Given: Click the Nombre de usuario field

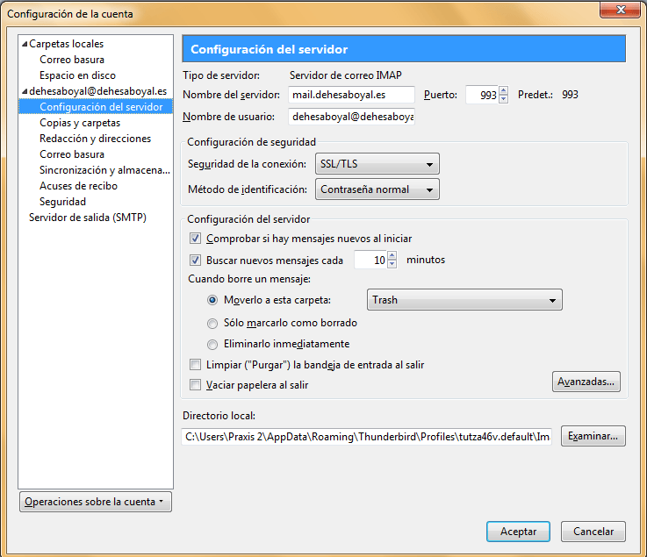Looking at the screenshot, I should [x=351, y=117].
